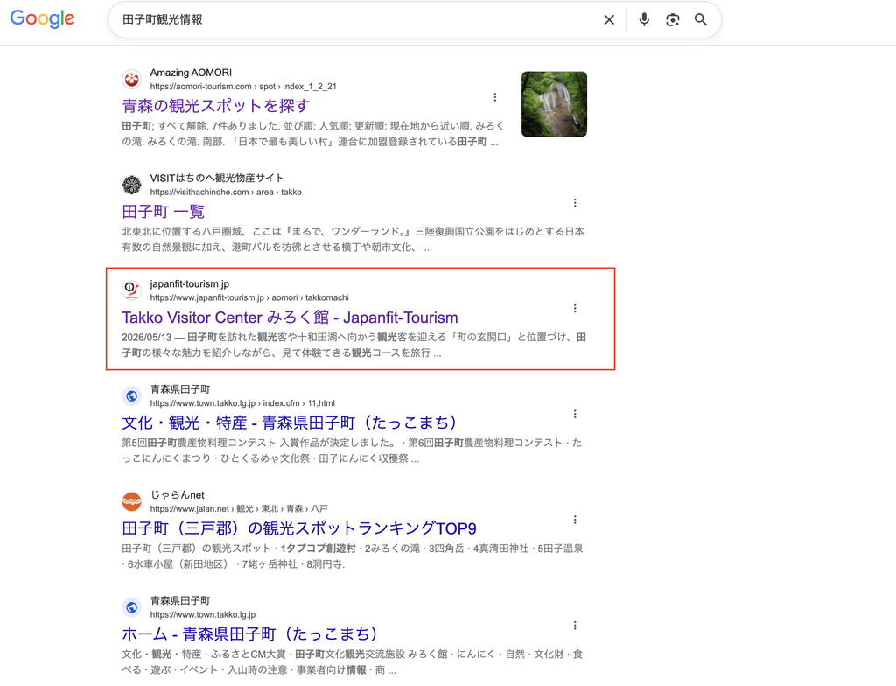896x686 pixels.
Task: Open the 青森の観光スポットを探す link
Action: coord(216,106)
